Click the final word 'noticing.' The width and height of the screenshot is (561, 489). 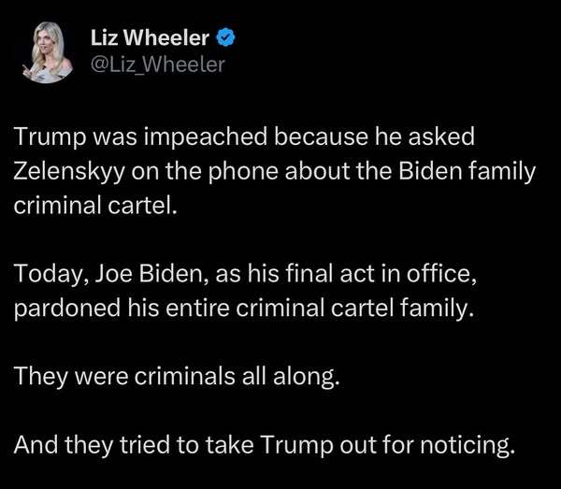[x=468, y=446]
